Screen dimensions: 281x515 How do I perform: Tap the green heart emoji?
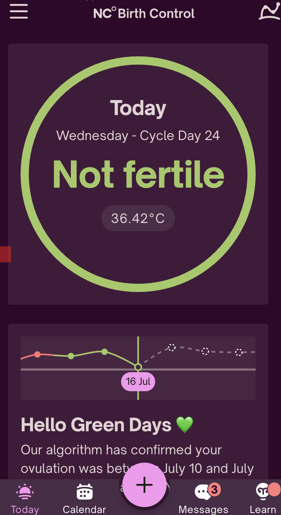[184, 425]
